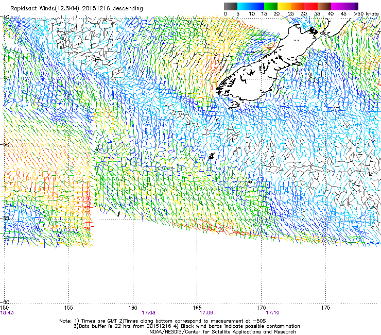Click the purple '18:43' time stamp

click(x=7, y=313)
